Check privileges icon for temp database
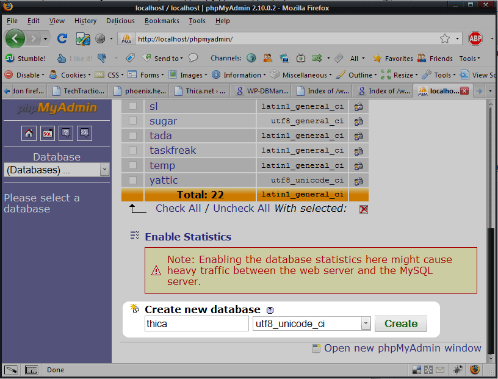 click(359, 166)
